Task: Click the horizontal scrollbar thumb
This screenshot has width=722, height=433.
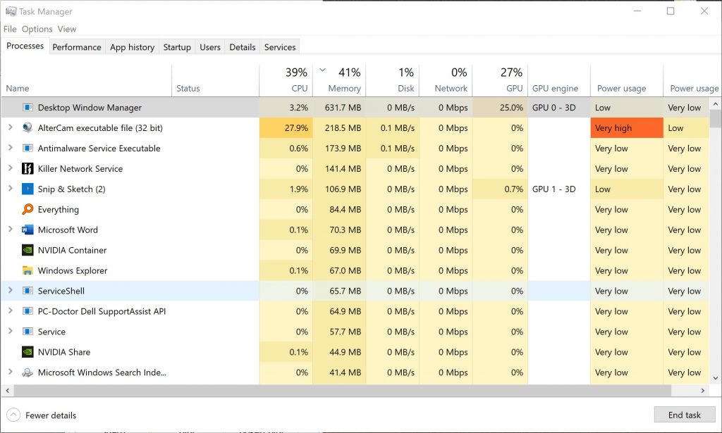Action: point(342,391)
